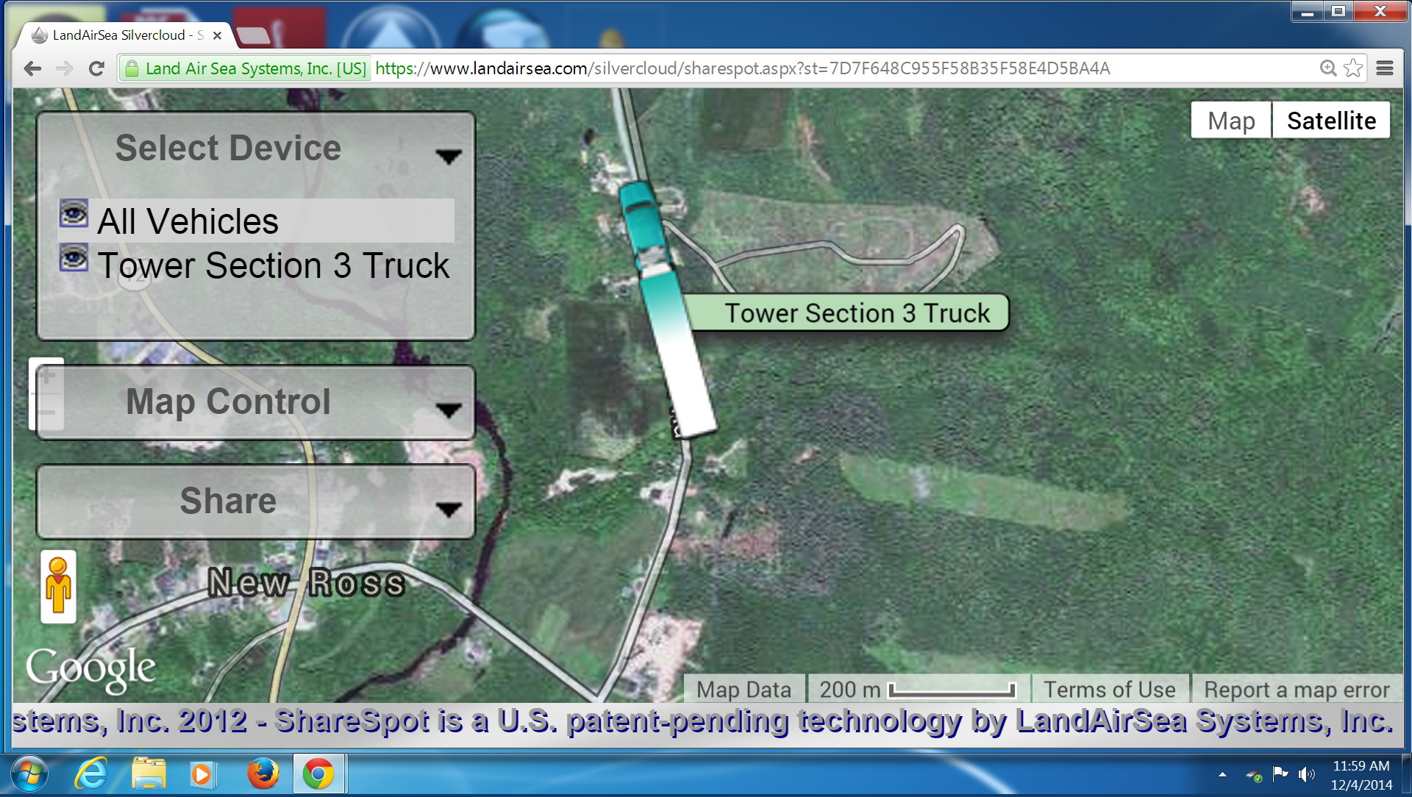Show hidden system tray icons
This screenshot has height=797, width=1412.
(1222, 774)
